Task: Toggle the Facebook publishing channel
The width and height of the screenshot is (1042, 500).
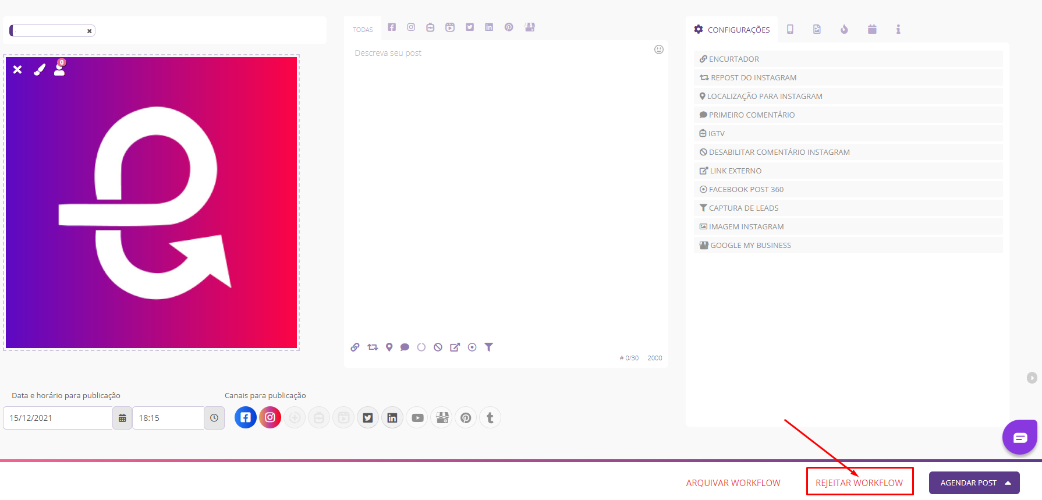Action: tap(246, 417)
